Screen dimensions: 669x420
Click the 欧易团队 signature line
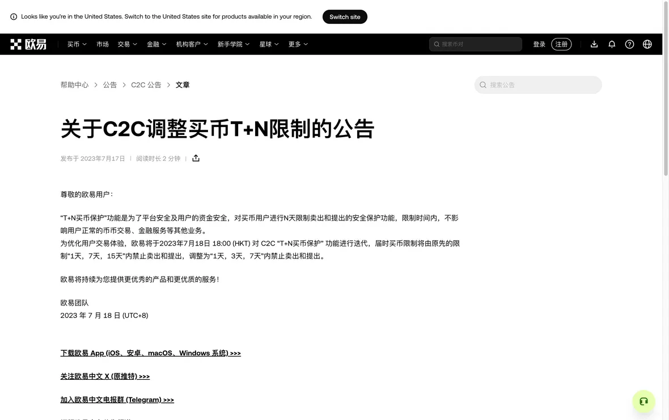(74, 303)
